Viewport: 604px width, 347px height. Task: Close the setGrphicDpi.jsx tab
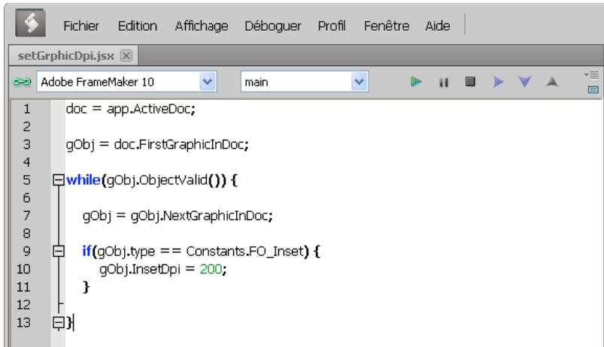[126, 56]
